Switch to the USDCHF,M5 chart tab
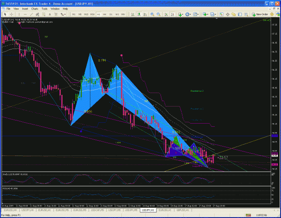This screenshot has width=281, height=218. click(98, 210)
